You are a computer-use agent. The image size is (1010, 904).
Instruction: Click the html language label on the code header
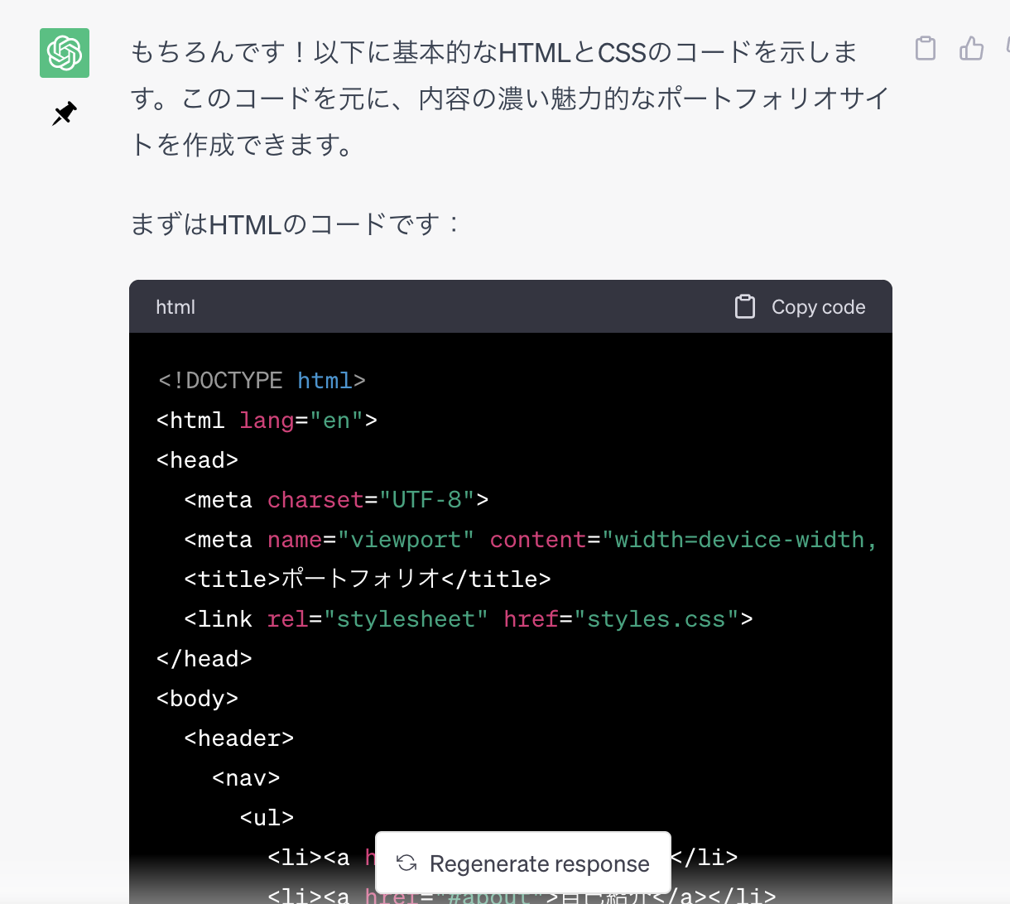(x=175, y=306)
